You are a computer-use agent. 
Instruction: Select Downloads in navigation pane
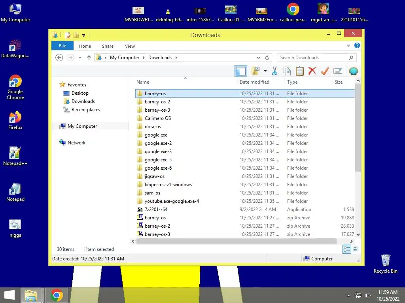(83, 101)
